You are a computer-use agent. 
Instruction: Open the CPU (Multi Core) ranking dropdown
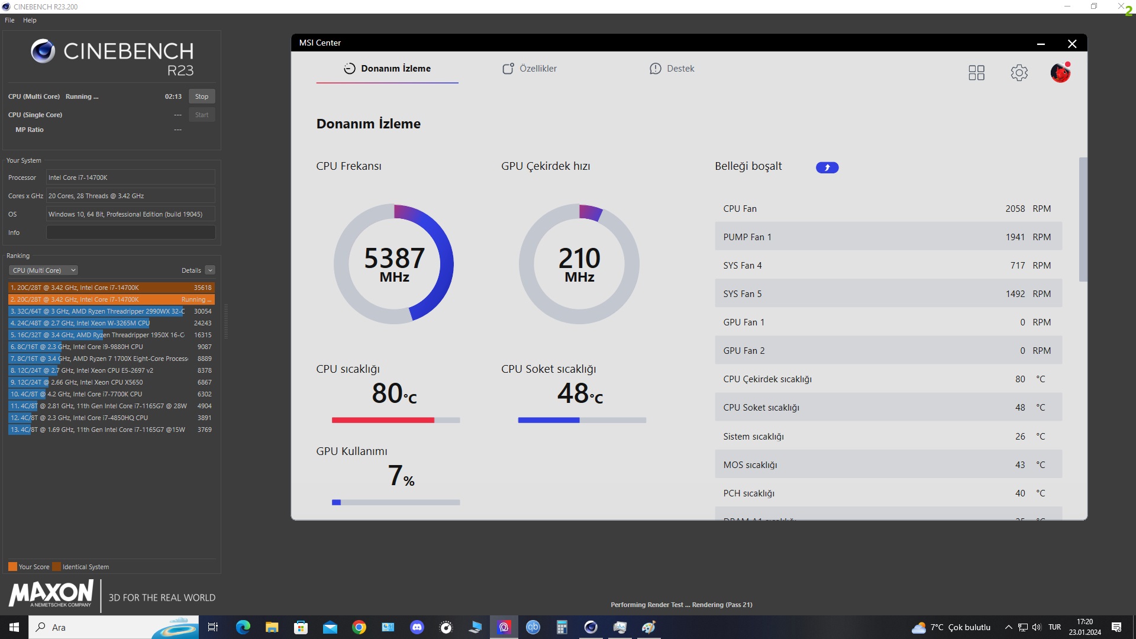click(43, 270)
